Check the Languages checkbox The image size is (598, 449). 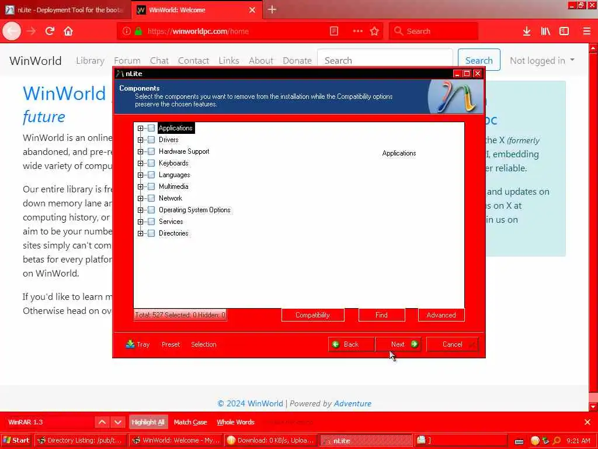151,175
